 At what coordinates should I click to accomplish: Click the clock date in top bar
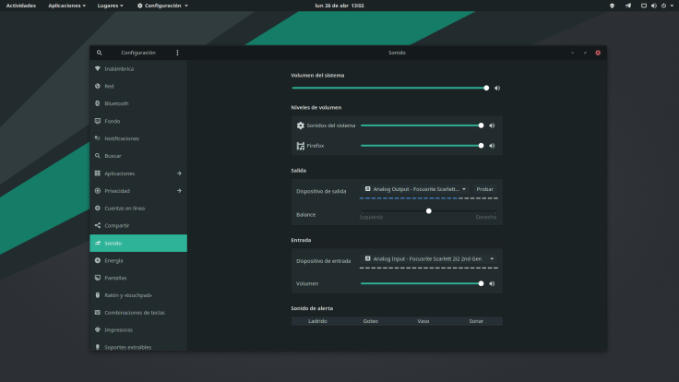click(339, 6)
